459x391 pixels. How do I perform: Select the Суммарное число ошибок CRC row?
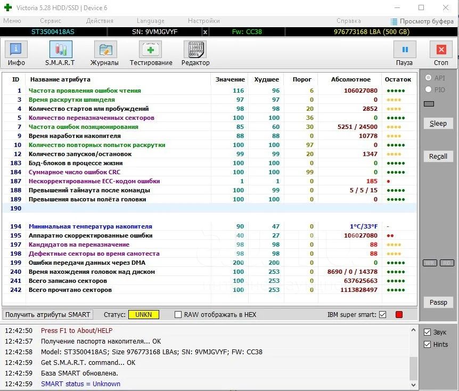[210, 172]
